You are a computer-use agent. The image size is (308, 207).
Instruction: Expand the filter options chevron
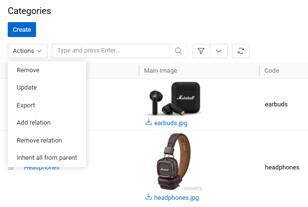[x=218, y=51]
